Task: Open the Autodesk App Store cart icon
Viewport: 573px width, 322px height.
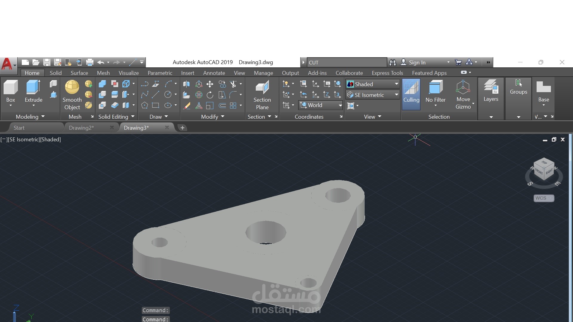Action: click(x=458, y=62)
